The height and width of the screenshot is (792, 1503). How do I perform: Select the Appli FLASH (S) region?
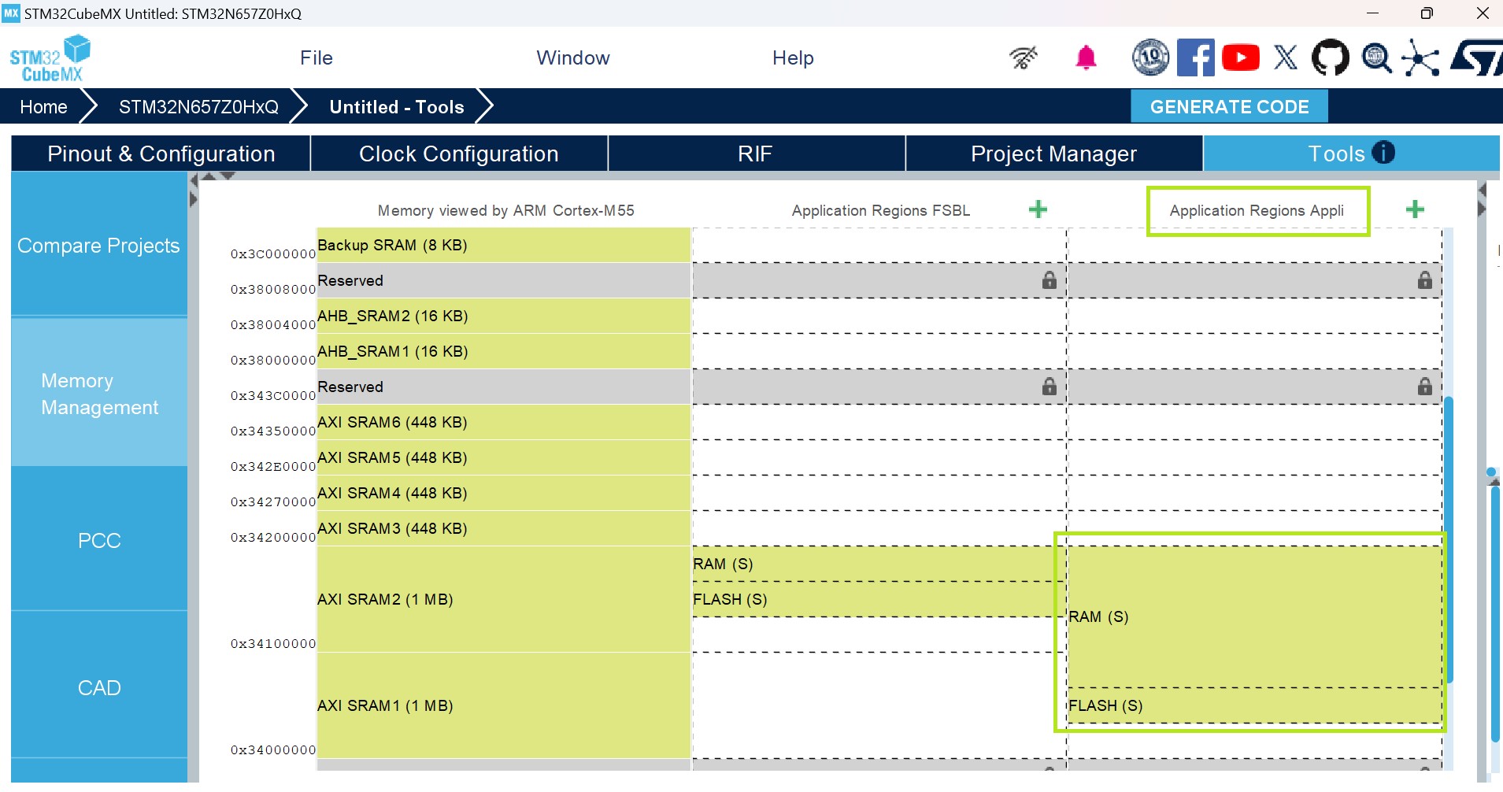coord(1255,705)
